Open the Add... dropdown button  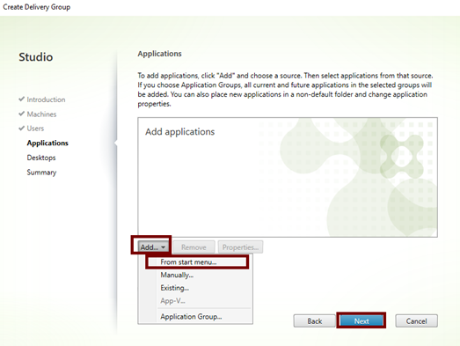point(152,247)
